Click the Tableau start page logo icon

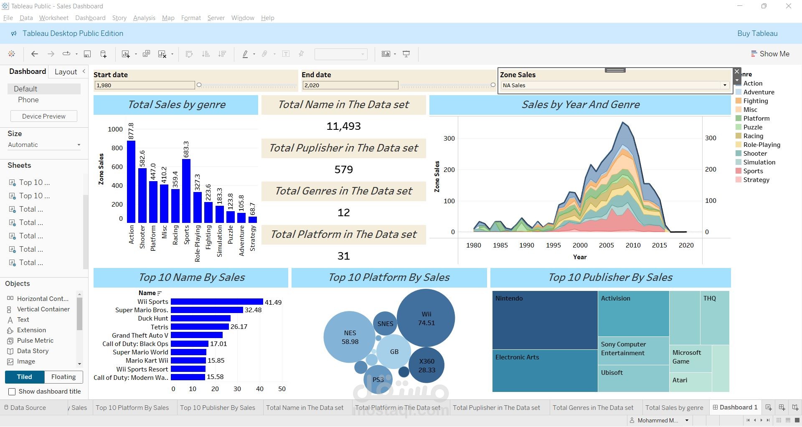click(x=12, y=54)
